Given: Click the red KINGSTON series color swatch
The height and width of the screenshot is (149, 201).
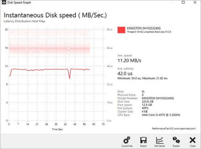Looking at the screenshot, I should 121,30.
